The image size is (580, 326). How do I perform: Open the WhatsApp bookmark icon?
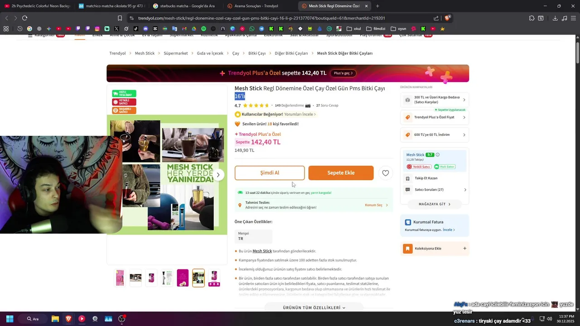point(252,29)
